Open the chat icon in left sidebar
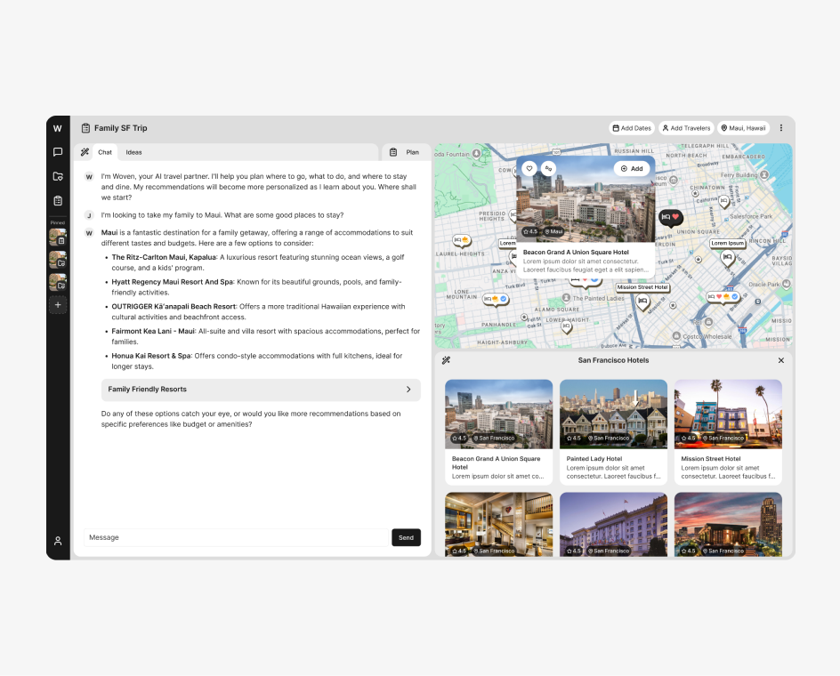The height and width of the screenshot is (676, 840). click(x=58, y=152)
